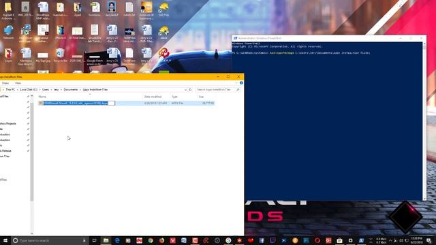Open the File Explorer taskbar button
This screenshot has height=245, width=436.
click(x=106, y=240)
